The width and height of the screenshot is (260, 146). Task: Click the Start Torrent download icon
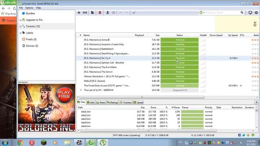[107, 13]
